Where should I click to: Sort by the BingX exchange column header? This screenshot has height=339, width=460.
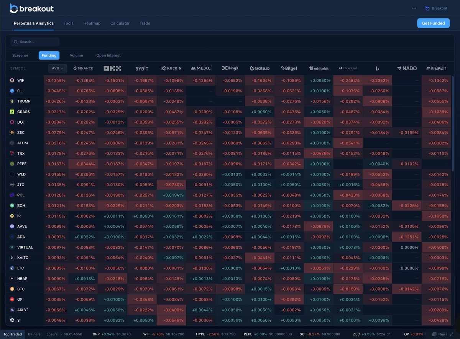[x=230, y=68]
